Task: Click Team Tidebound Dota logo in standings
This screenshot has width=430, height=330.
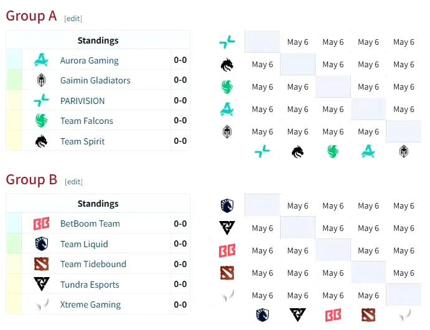Action: [42, 264]
